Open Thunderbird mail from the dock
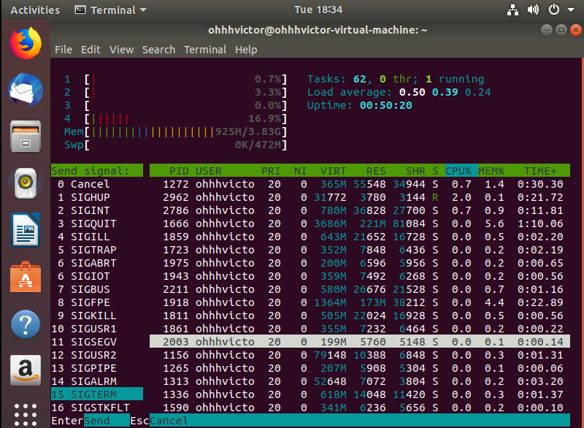The image size is (584, 428). click(26, 90)
